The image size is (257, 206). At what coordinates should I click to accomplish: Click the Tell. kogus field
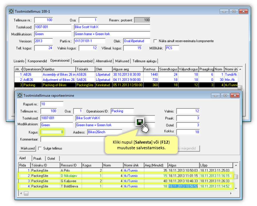[x=43, y=48]
